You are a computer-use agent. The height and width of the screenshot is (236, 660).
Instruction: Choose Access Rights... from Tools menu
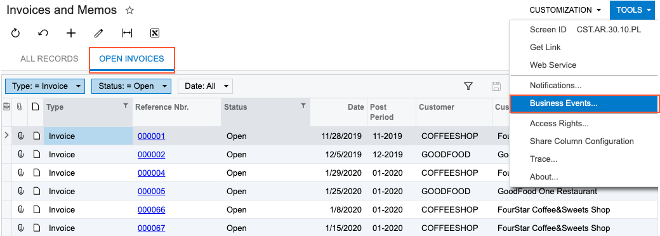(x=559, y=124)
